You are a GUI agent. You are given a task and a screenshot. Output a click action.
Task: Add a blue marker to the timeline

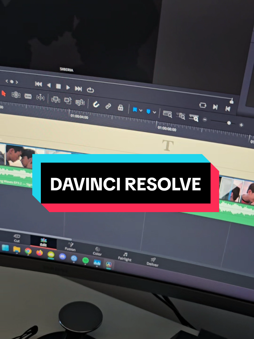(148, 111)
